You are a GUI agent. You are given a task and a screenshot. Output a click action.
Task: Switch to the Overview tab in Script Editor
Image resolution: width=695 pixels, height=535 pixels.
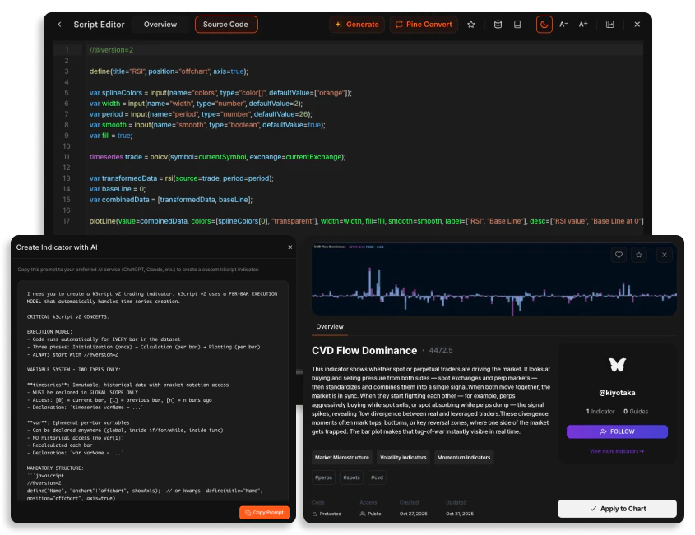[x=160, y=25]
